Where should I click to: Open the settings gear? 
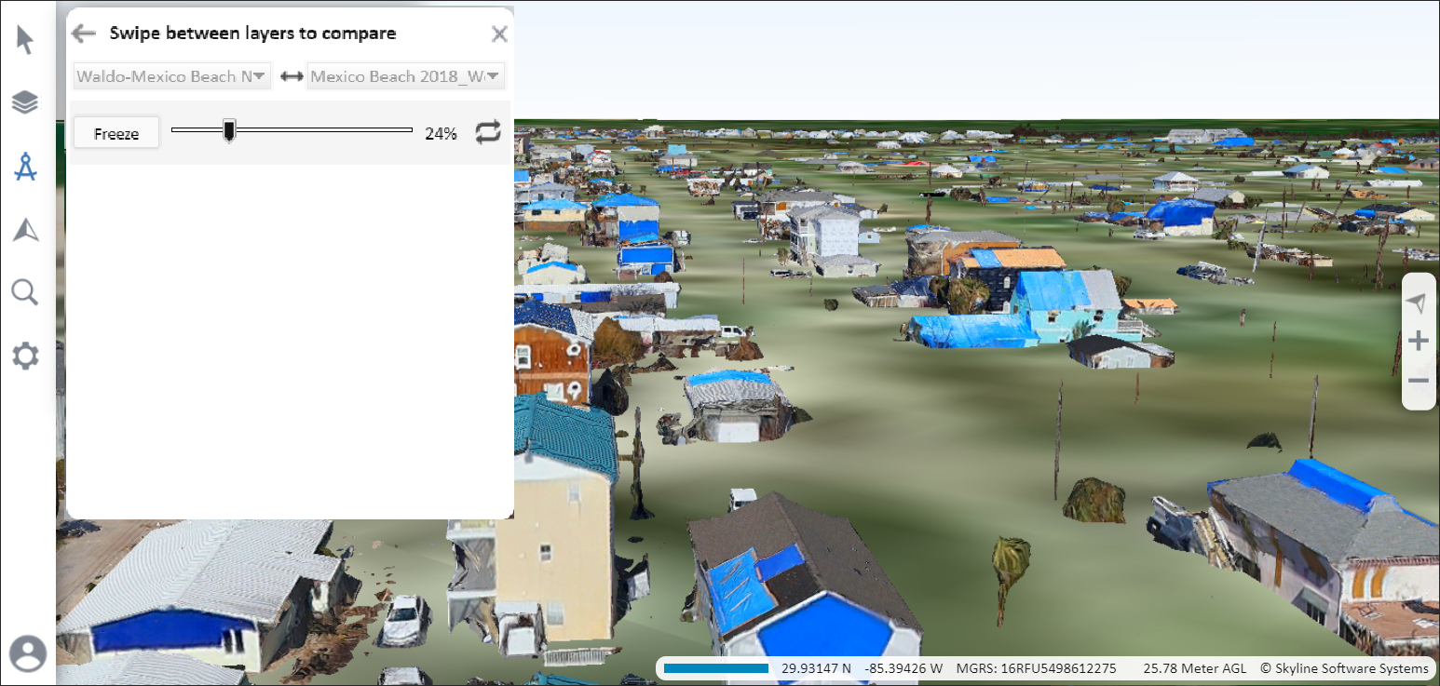tap(25, 356)
